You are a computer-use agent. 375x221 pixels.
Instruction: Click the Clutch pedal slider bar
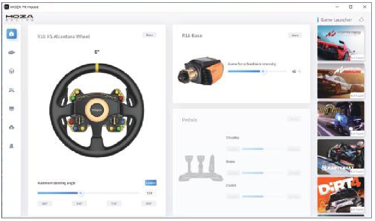pyautogui.click(x=262, y=196)
